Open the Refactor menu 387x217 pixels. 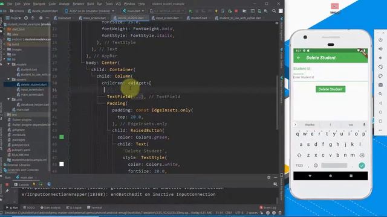[79, 4]
